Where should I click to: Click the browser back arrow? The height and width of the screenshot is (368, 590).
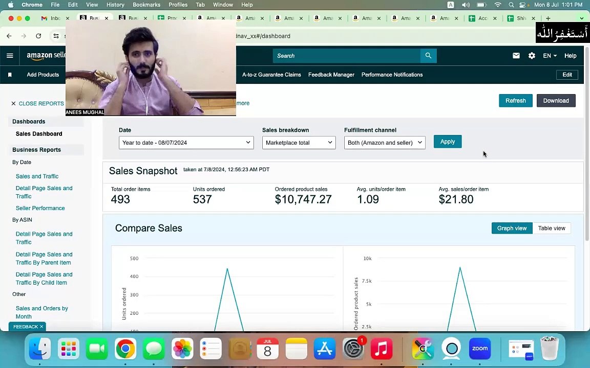(x=9, y=36)
